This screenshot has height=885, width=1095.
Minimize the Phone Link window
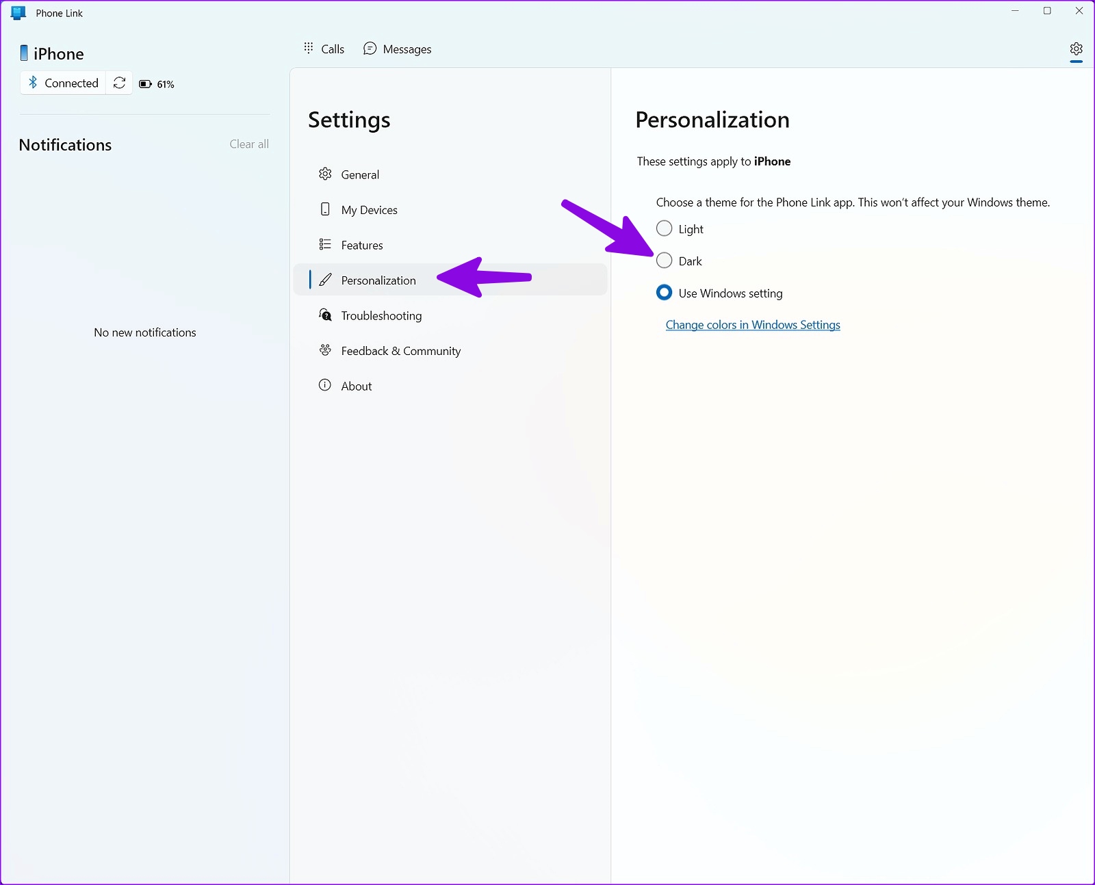1016,11
